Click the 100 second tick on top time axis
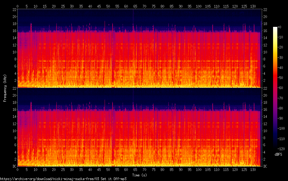The image size is (288, 181). pos(198,6)
